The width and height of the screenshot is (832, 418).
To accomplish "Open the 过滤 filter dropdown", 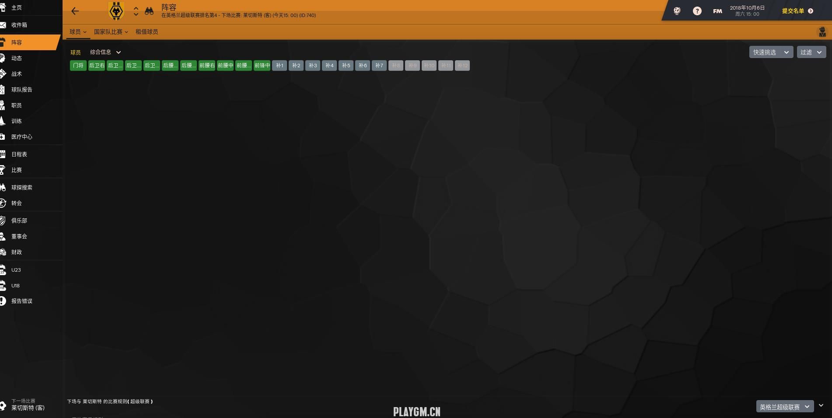I will (x=811, y=52).
